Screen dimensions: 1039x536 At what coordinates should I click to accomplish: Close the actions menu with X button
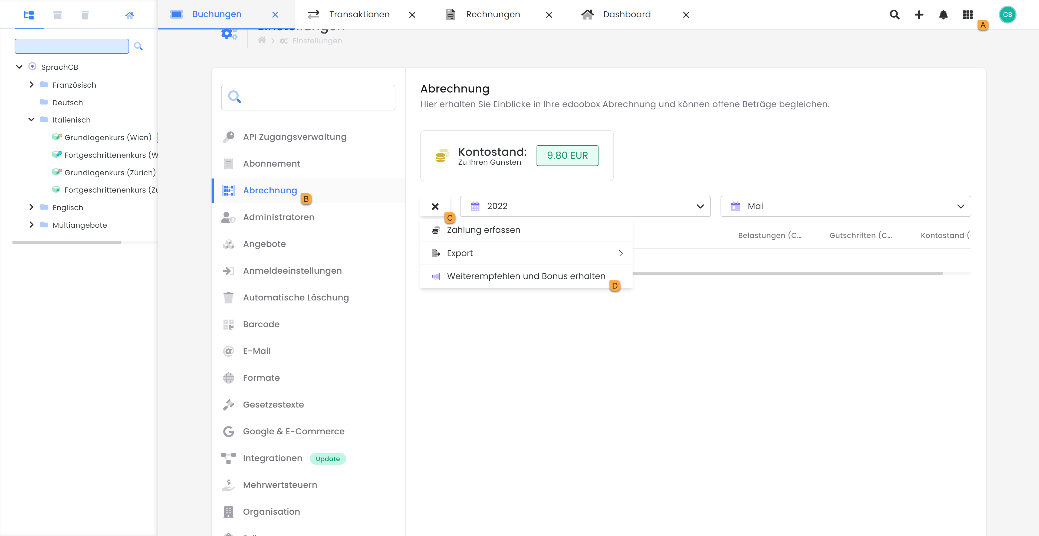tap(435, 206)
